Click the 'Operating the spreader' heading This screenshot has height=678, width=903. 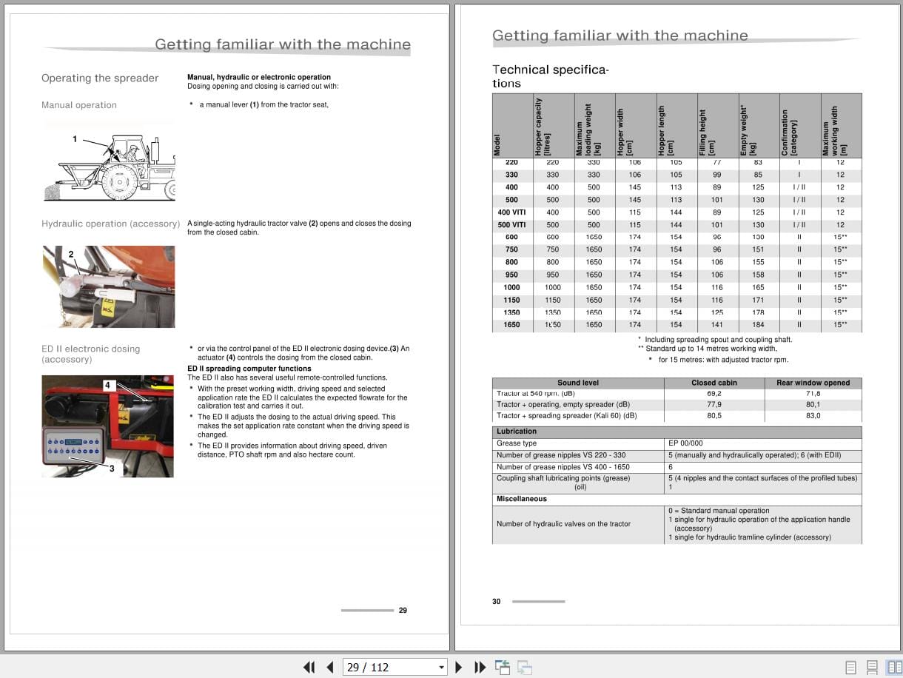[100, 78]
